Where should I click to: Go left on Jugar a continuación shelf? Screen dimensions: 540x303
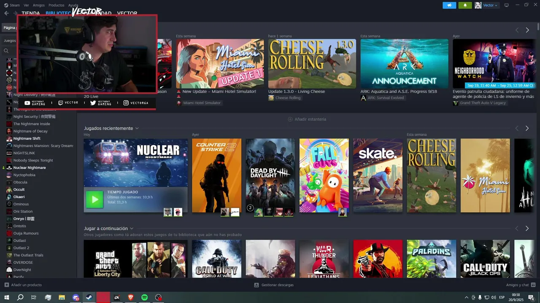(517, 229)
